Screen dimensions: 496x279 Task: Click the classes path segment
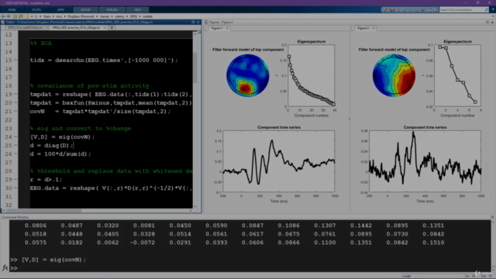point(105,16)
